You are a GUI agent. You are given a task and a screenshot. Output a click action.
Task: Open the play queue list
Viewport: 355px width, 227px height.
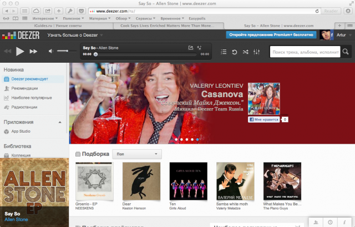tap(224, 52)
